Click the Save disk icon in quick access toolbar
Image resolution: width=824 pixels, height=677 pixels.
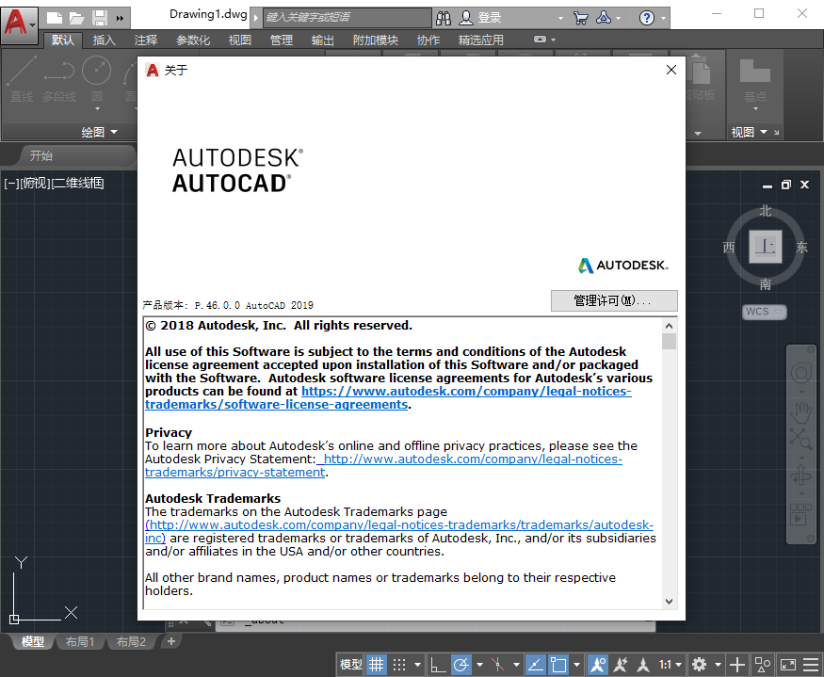[x=99, y=18]
